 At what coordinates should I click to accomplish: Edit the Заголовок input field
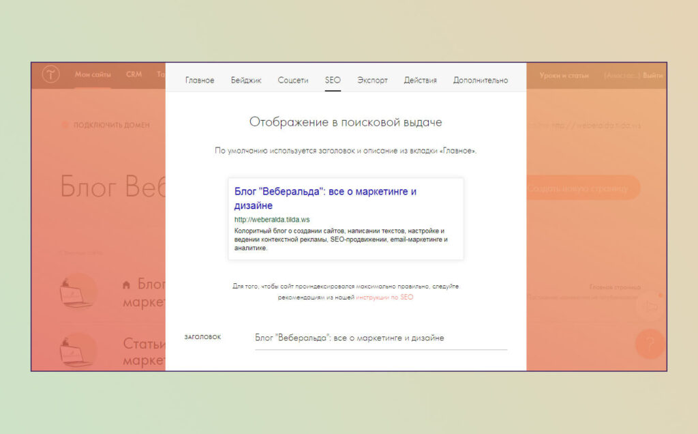[381, 338]
